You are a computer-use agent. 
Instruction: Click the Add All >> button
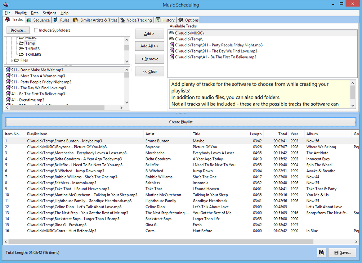(x=149, y=46)
